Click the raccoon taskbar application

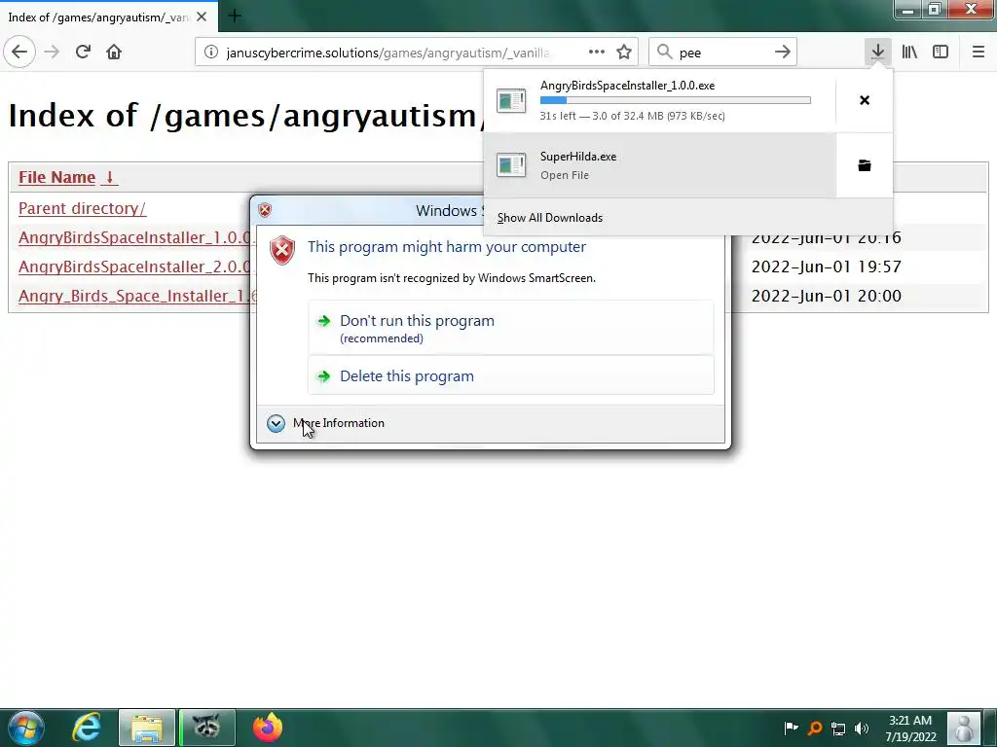coord(206,728)
